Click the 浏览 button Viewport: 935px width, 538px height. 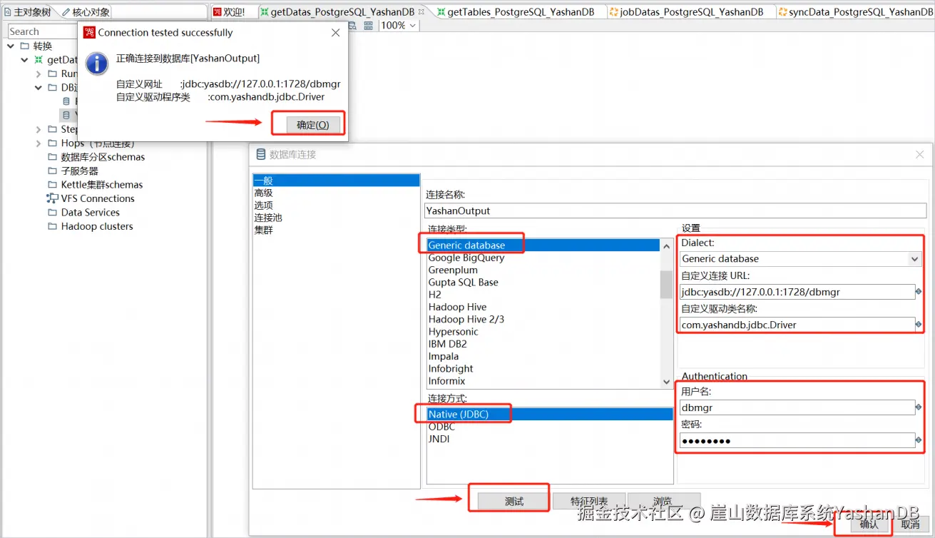663,502
